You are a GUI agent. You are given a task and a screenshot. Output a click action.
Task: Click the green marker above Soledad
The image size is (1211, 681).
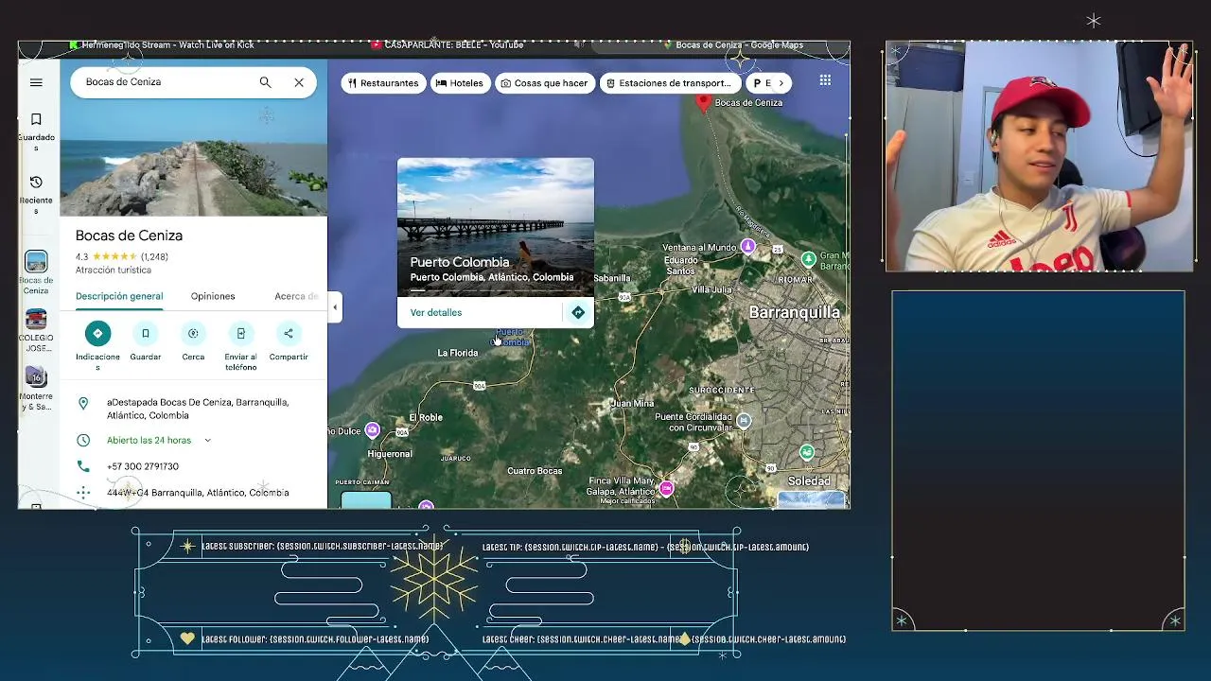click(806, 452)
